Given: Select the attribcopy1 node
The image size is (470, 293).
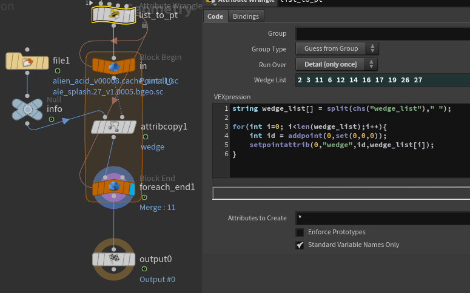Looking at the screenshot, I should [x=113, y=127].
